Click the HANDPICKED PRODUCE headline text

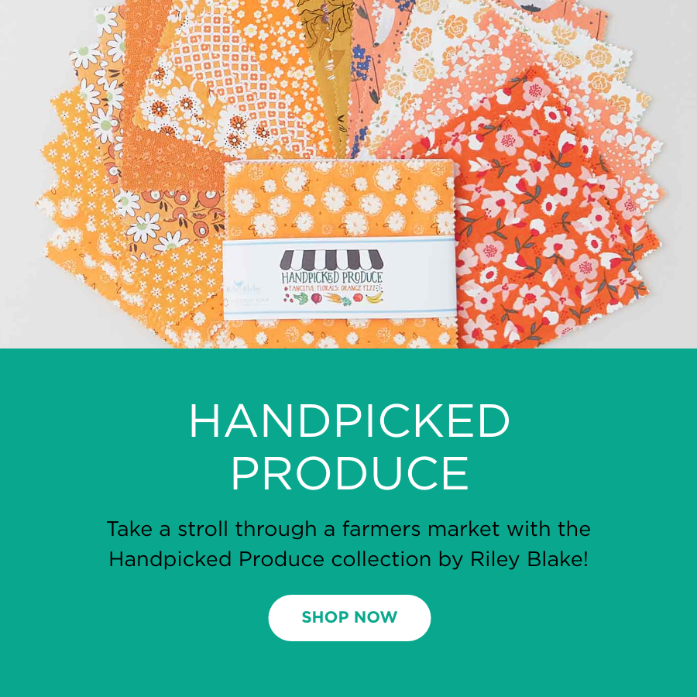(349, 446)
